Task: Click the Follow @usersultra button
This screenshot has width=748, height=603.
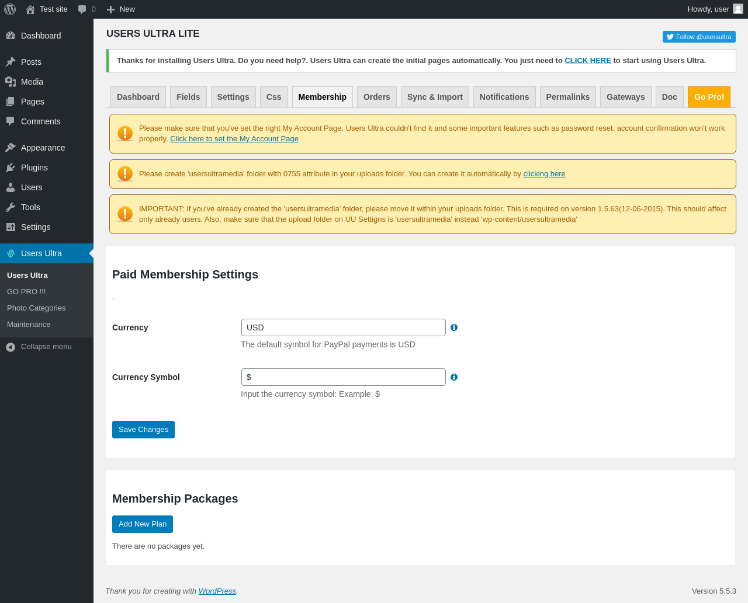Action: coord(699,37)
